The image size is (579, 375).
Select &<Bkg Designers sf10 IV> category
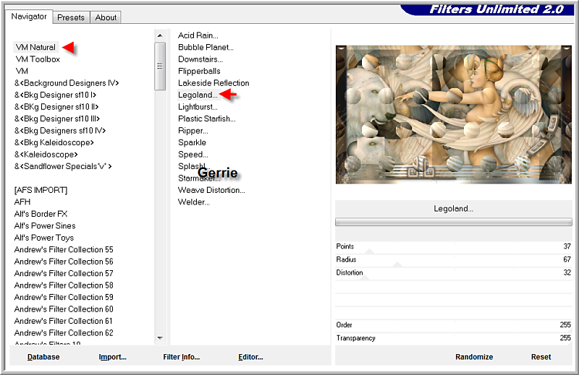pos(60,131)
